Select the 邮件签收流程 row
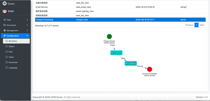Viewport: 210px width, 101px height. click(x=120, y=11)
